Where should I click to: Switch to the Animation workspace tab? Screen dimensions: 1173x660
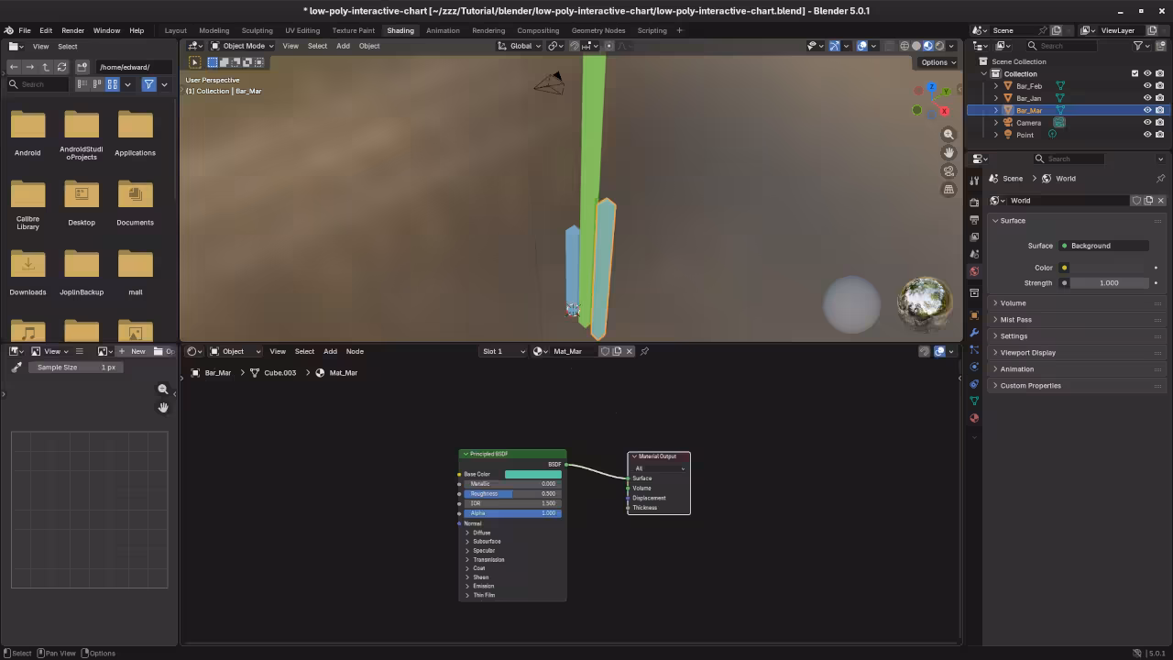click(443, 30)
